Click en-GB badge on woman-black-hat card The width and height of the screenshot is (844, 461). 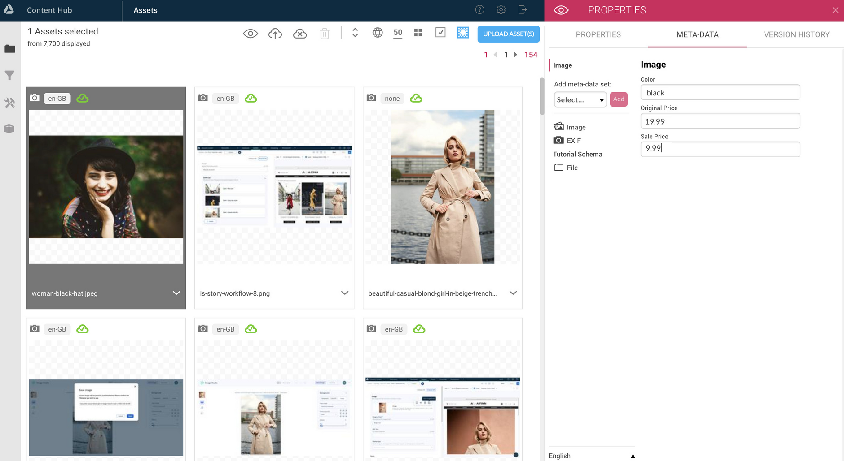[57, 99]
